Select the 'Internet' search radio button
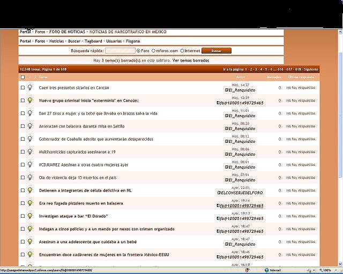This screenshot has height=274, width=343. tap(182, 51)
